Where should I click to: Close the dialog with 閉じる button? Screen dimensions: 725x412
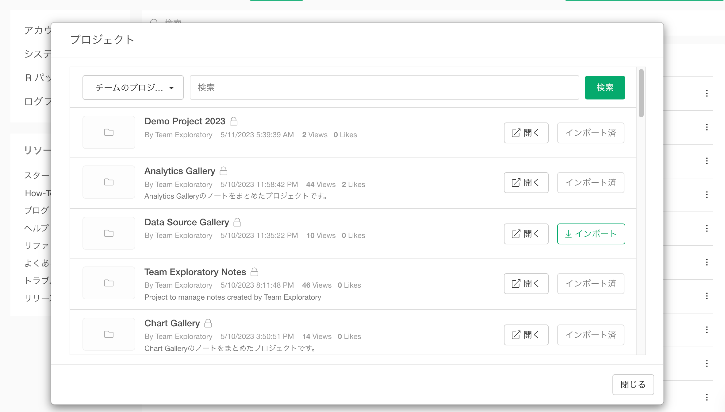[x=633, y=384]
